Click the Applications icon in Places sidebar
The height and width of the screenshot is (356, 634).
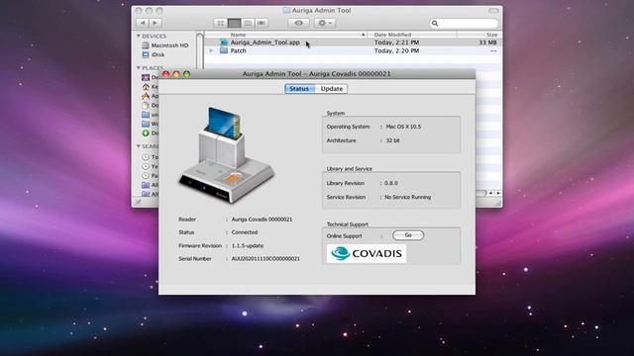coord(146,96)
